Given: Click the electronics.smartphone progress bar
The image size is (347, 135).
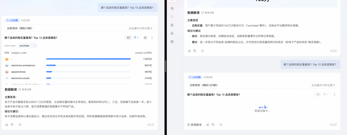Looking at the screenshot, I should [x=51, y=65].
